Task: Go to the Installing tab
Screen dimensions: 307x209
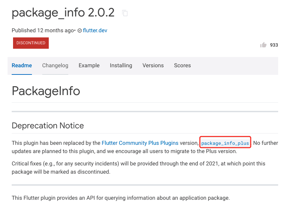Action: [121, 66]
